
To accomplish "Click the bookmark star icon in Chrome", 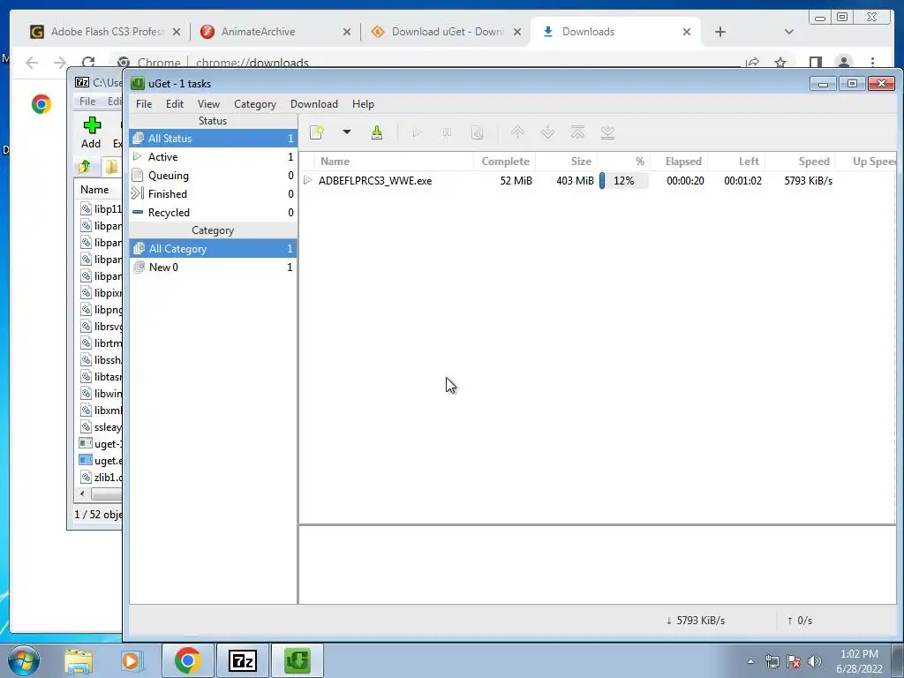I will (x=780, y=63).
